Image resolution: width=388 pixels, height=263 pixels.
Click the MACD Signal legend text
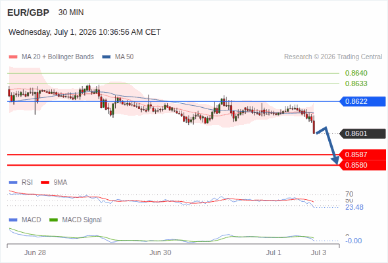(x=82, y=220)
